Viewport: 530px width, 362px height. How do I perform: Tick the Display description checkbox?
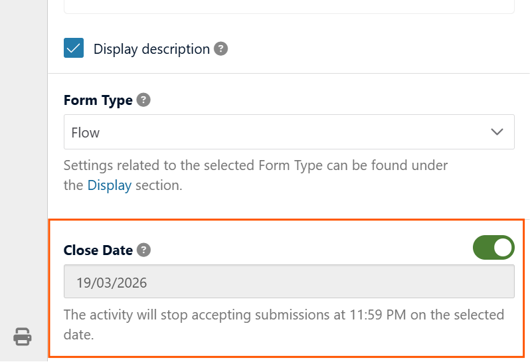74,48
